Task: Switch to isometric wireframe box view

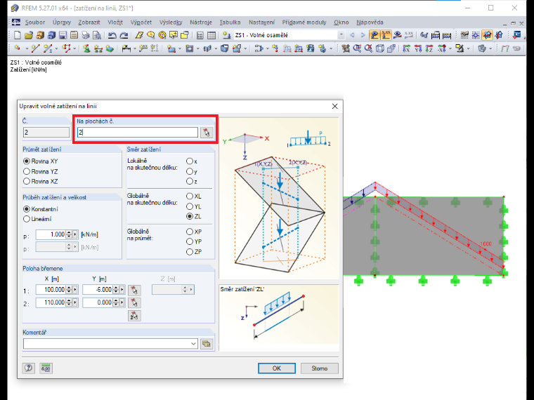Action: point(379,48)
